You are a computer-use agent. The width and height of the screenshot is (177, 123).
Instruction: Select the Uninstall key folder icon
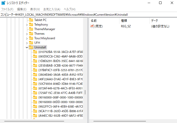pyautogui.click(x=31, y=47)
